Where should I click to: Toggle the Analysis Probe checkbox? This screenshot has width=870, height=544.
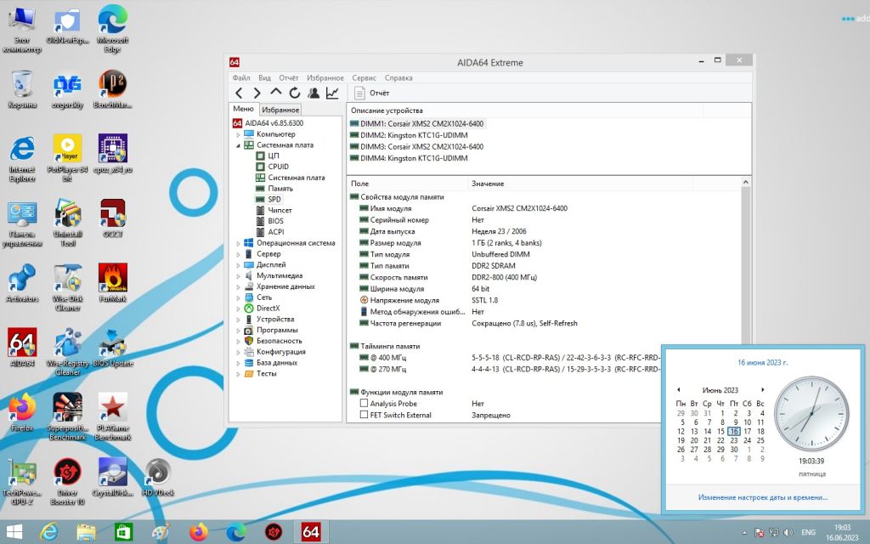(x=364, y=404)
